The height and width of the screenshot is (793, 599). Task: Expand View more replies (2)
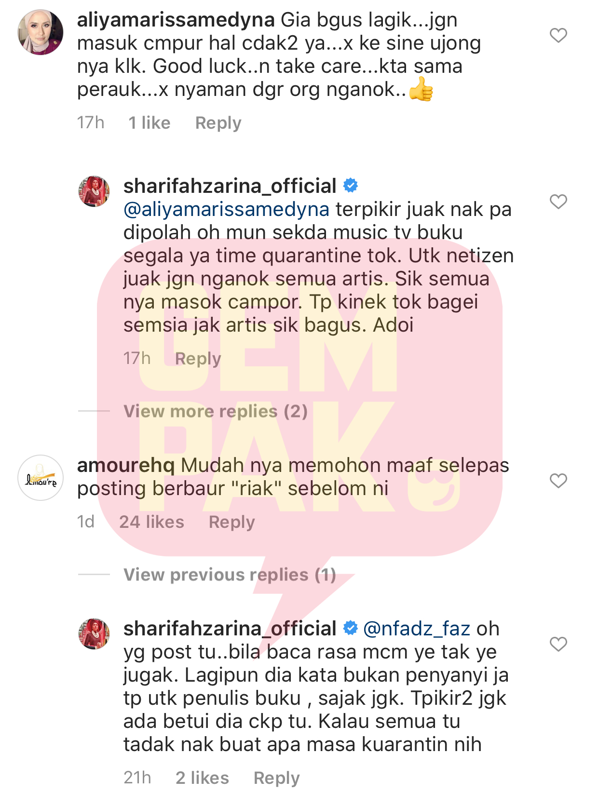pos(215,411)
